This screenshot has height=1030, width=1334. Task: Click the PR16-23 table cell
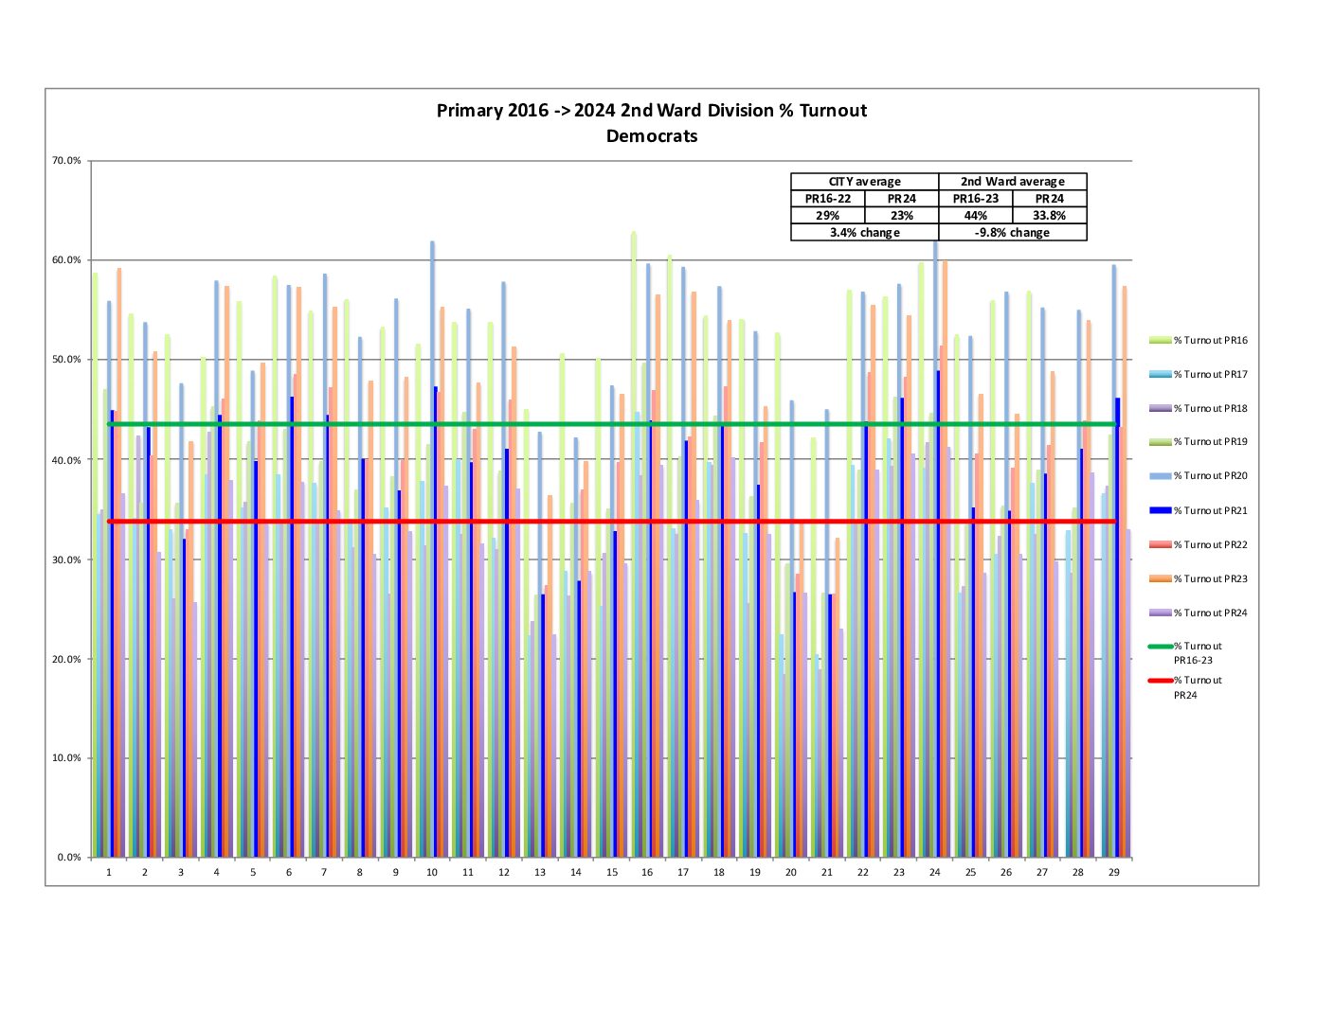tap(976, 199)
